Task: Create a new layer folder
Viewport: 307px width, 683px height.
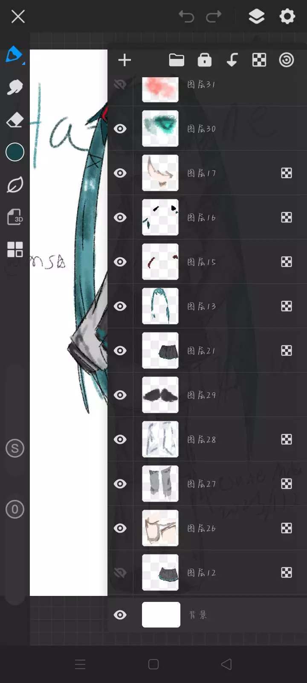Action: coord(177,60)
